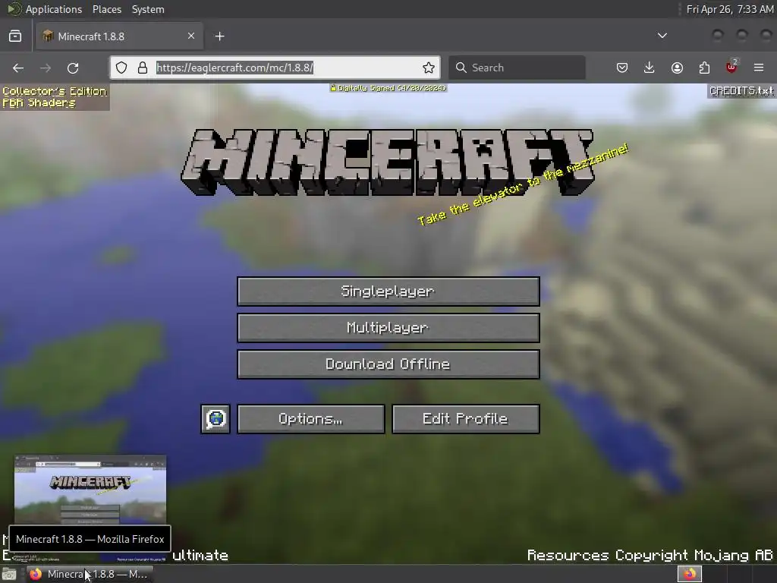Click the language globe icon button
The height and width of the screenshot is (583, 777).
click(215, 419)
